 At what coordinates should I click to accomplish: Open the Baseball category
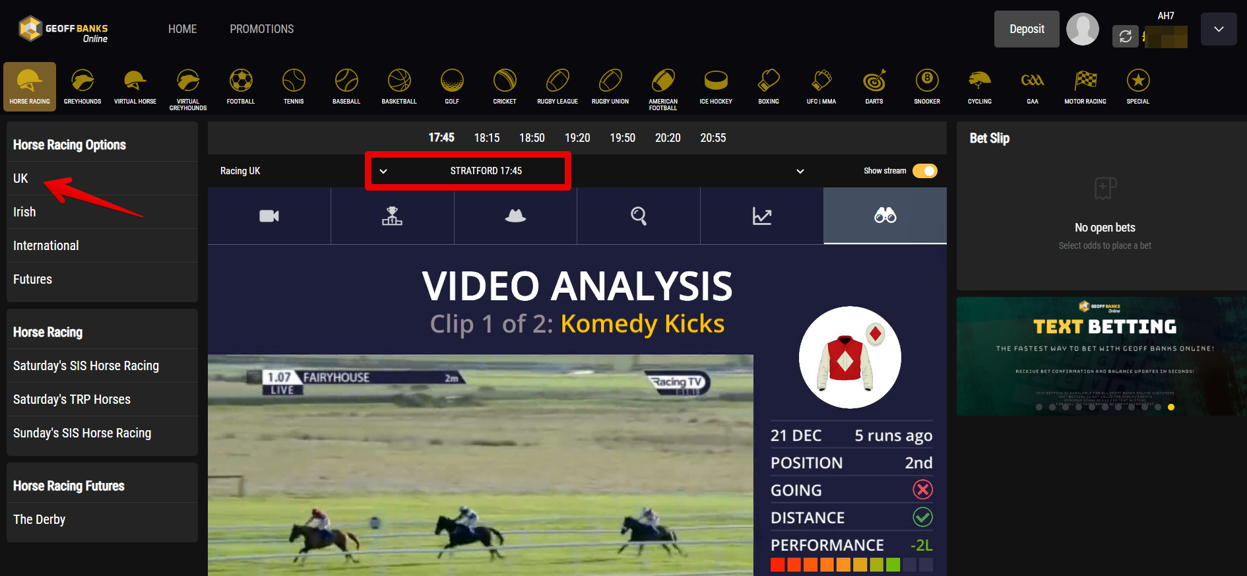[x=346, y=86]
